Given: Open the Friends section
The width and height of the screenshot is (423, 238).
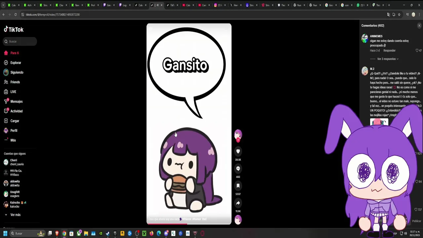Looking at the screenshot, I should [15, 82].
